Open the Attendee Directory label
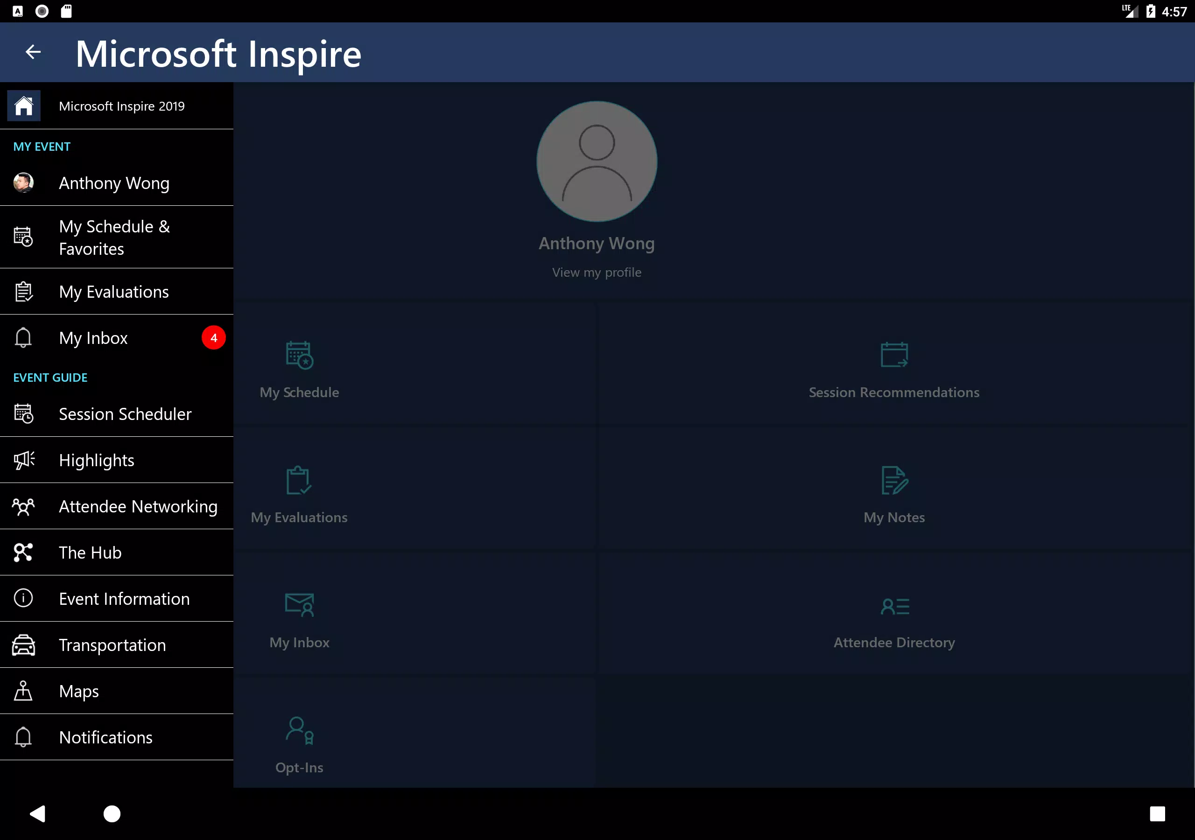Screen dimensions: 1195x840 894,643
